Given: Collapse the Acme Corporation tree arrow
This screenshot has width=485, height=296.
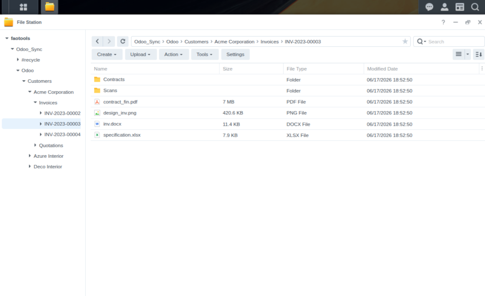Looking at the screenshot, I should pyautogui.click(x=30, y=92).
